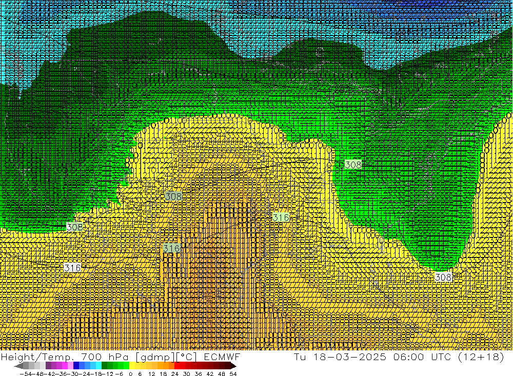Click the 0 legend value
This screenshot has height=376, width=513.
(x=130, y=374)
